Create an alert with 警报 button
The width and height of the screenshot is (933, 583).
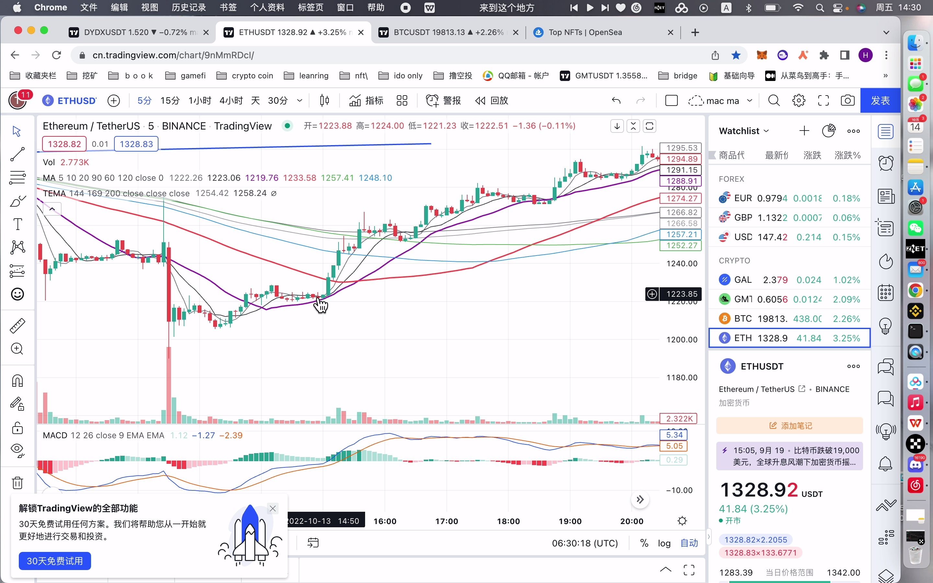point(443,101)
